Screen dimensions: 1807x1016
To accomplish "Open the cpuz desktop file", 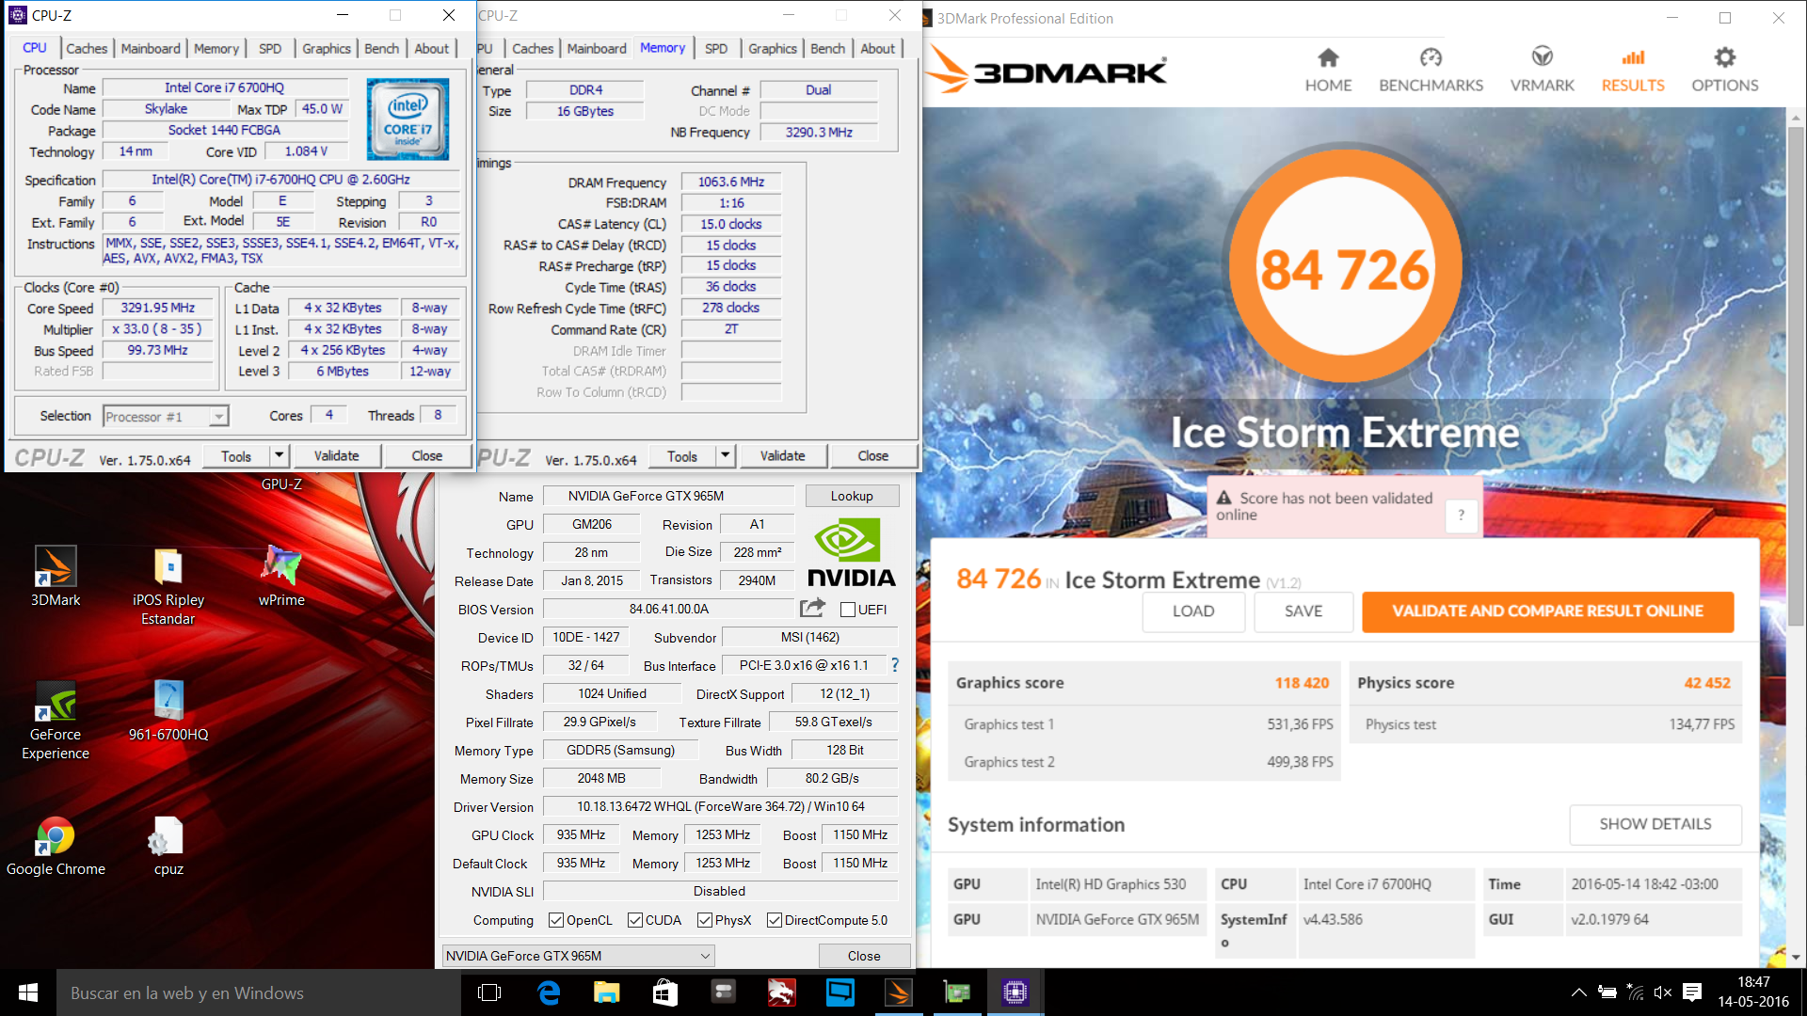I will click(x=168, y=847).
